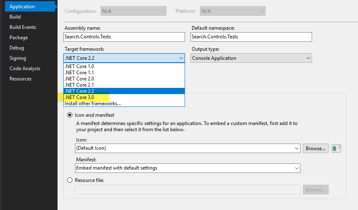Switch to the Build tab

point(15,17)
